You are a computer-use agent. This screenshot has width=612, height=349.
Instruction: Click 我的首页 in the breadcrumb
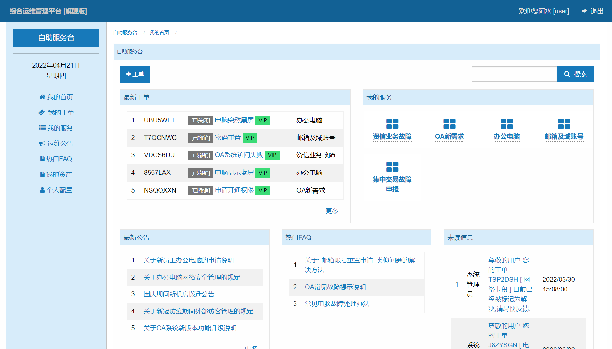[x=159, y=33]
